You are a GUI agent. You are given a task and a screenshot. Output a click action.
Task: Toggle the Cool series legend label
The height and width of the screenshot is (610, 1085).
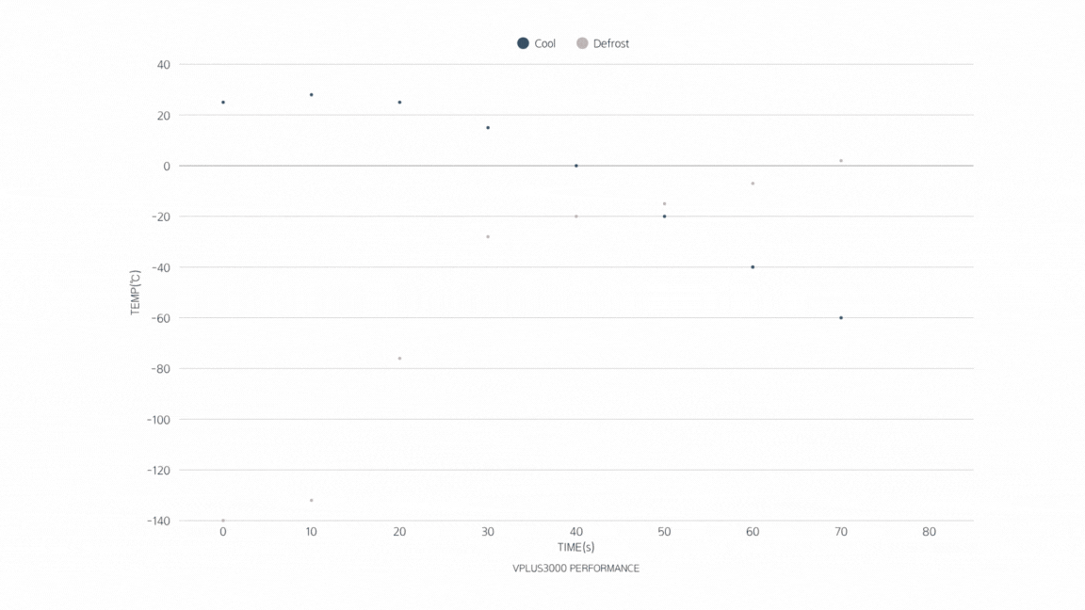(545, 44)
